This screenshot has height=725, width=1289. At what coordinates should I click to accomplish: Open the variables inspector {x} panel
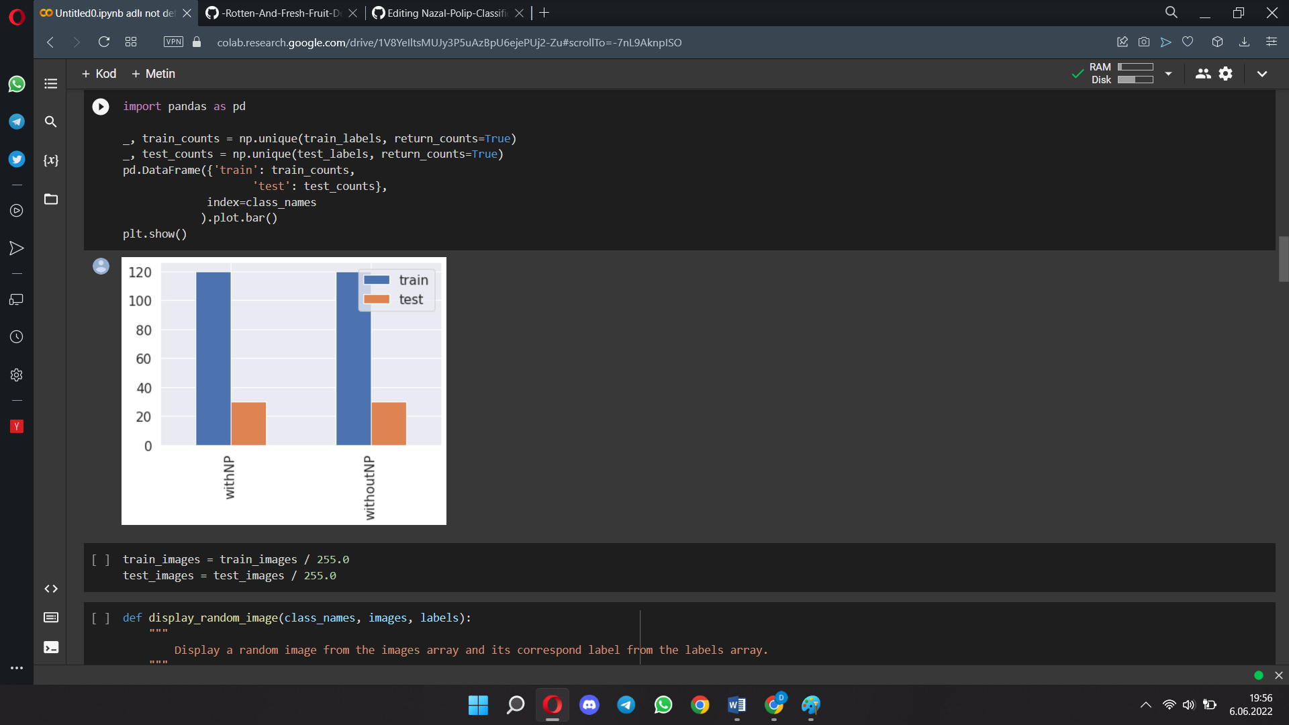50,160
